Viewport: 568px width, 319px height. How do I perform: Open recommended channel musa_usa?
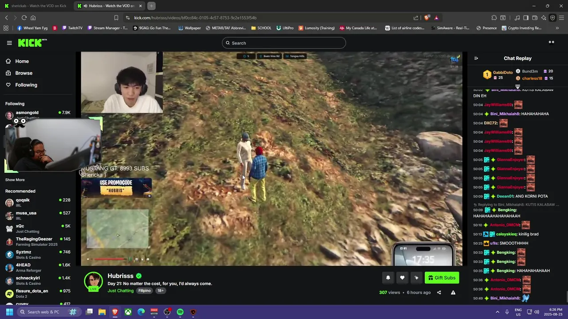[38, 215]
